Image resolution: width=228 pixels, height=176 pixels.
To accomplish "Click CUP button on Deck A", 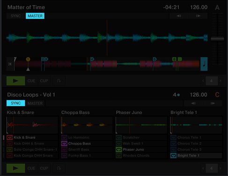I will click(x=44, y=81).
